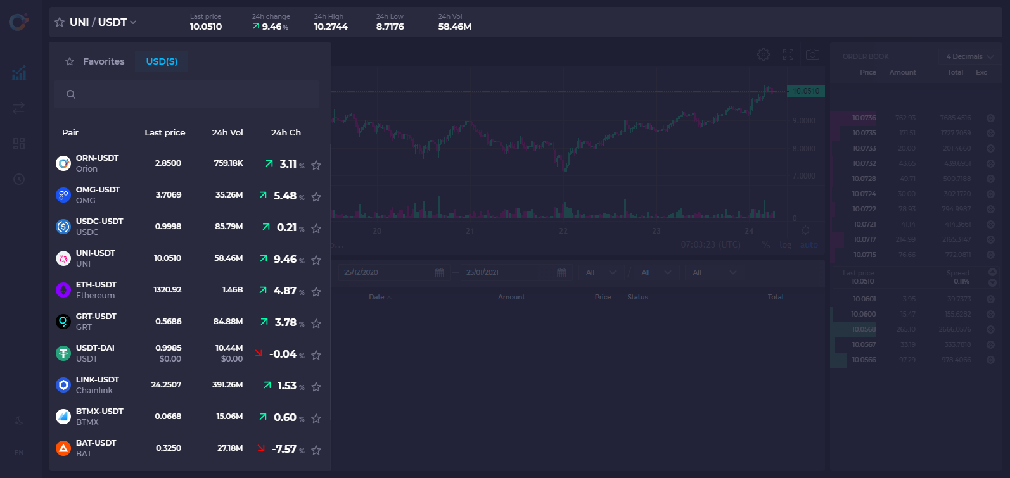Sort pairs by Last price column
Image resolution: width=1010 pixels, height=478 pixels.
165,132
